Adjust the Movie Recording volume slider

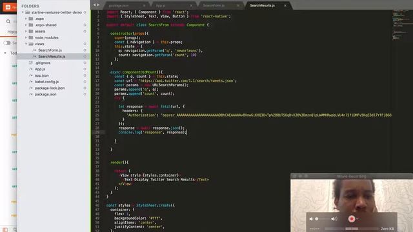point(323,219)
